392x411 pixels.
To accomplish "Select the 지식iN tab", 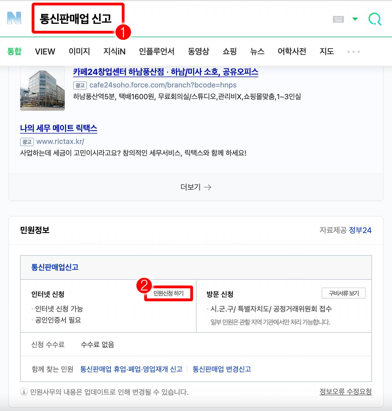I will tap(114, 51).
